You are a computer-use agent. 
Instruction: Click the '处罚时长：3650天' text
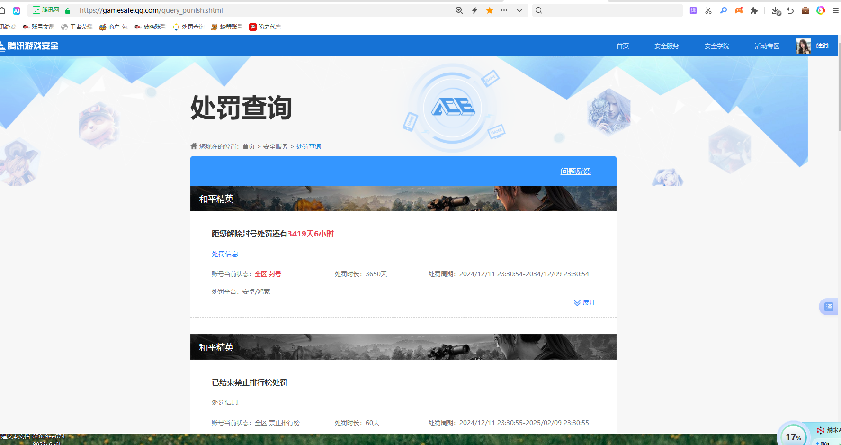(361, 274)
